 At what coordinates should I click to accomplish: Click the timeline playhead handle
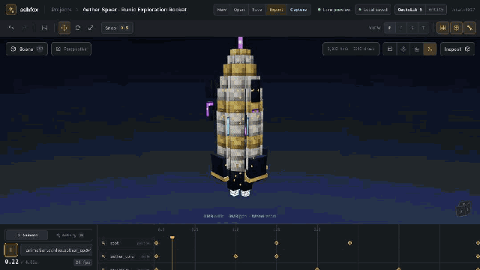click(172, 238)
